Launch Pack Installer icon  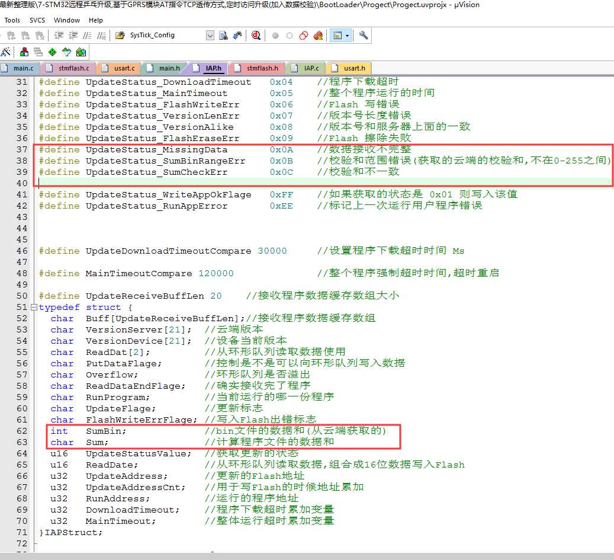pyautogui.click(x=81, y=52)
